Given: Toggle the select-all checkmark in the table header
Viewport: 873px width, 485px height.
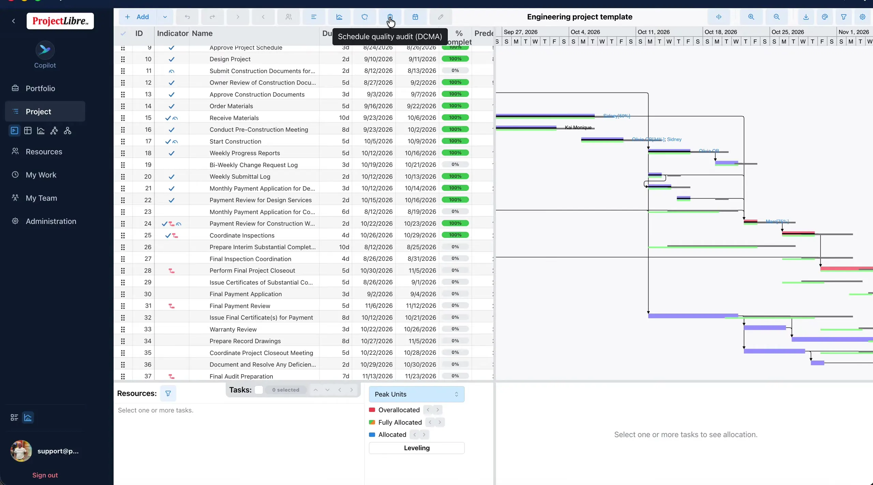Looking at the screenshot, I should (123, 33).
